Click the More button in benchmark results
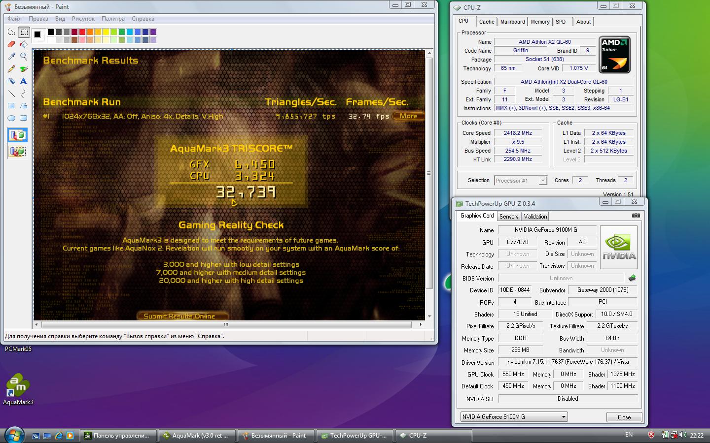Image resolution: width=710 pixels, height=443 pixels. (408, 116)
